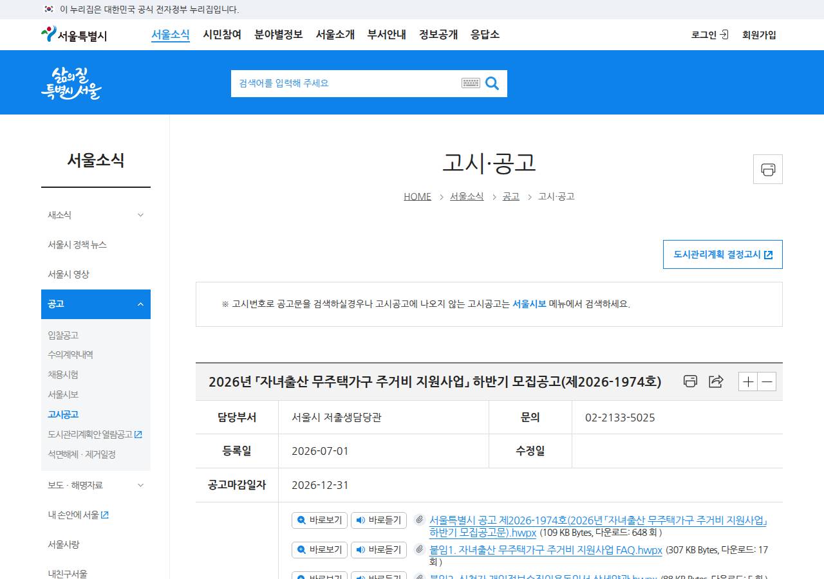Click 바로듣기 for 모집공고문 hwpx file

click(379, 520)
